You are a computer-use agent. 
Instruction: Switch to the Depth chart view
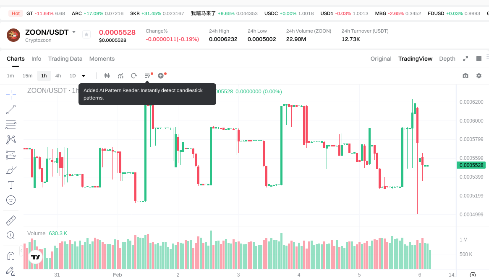[x=447, y=59]
